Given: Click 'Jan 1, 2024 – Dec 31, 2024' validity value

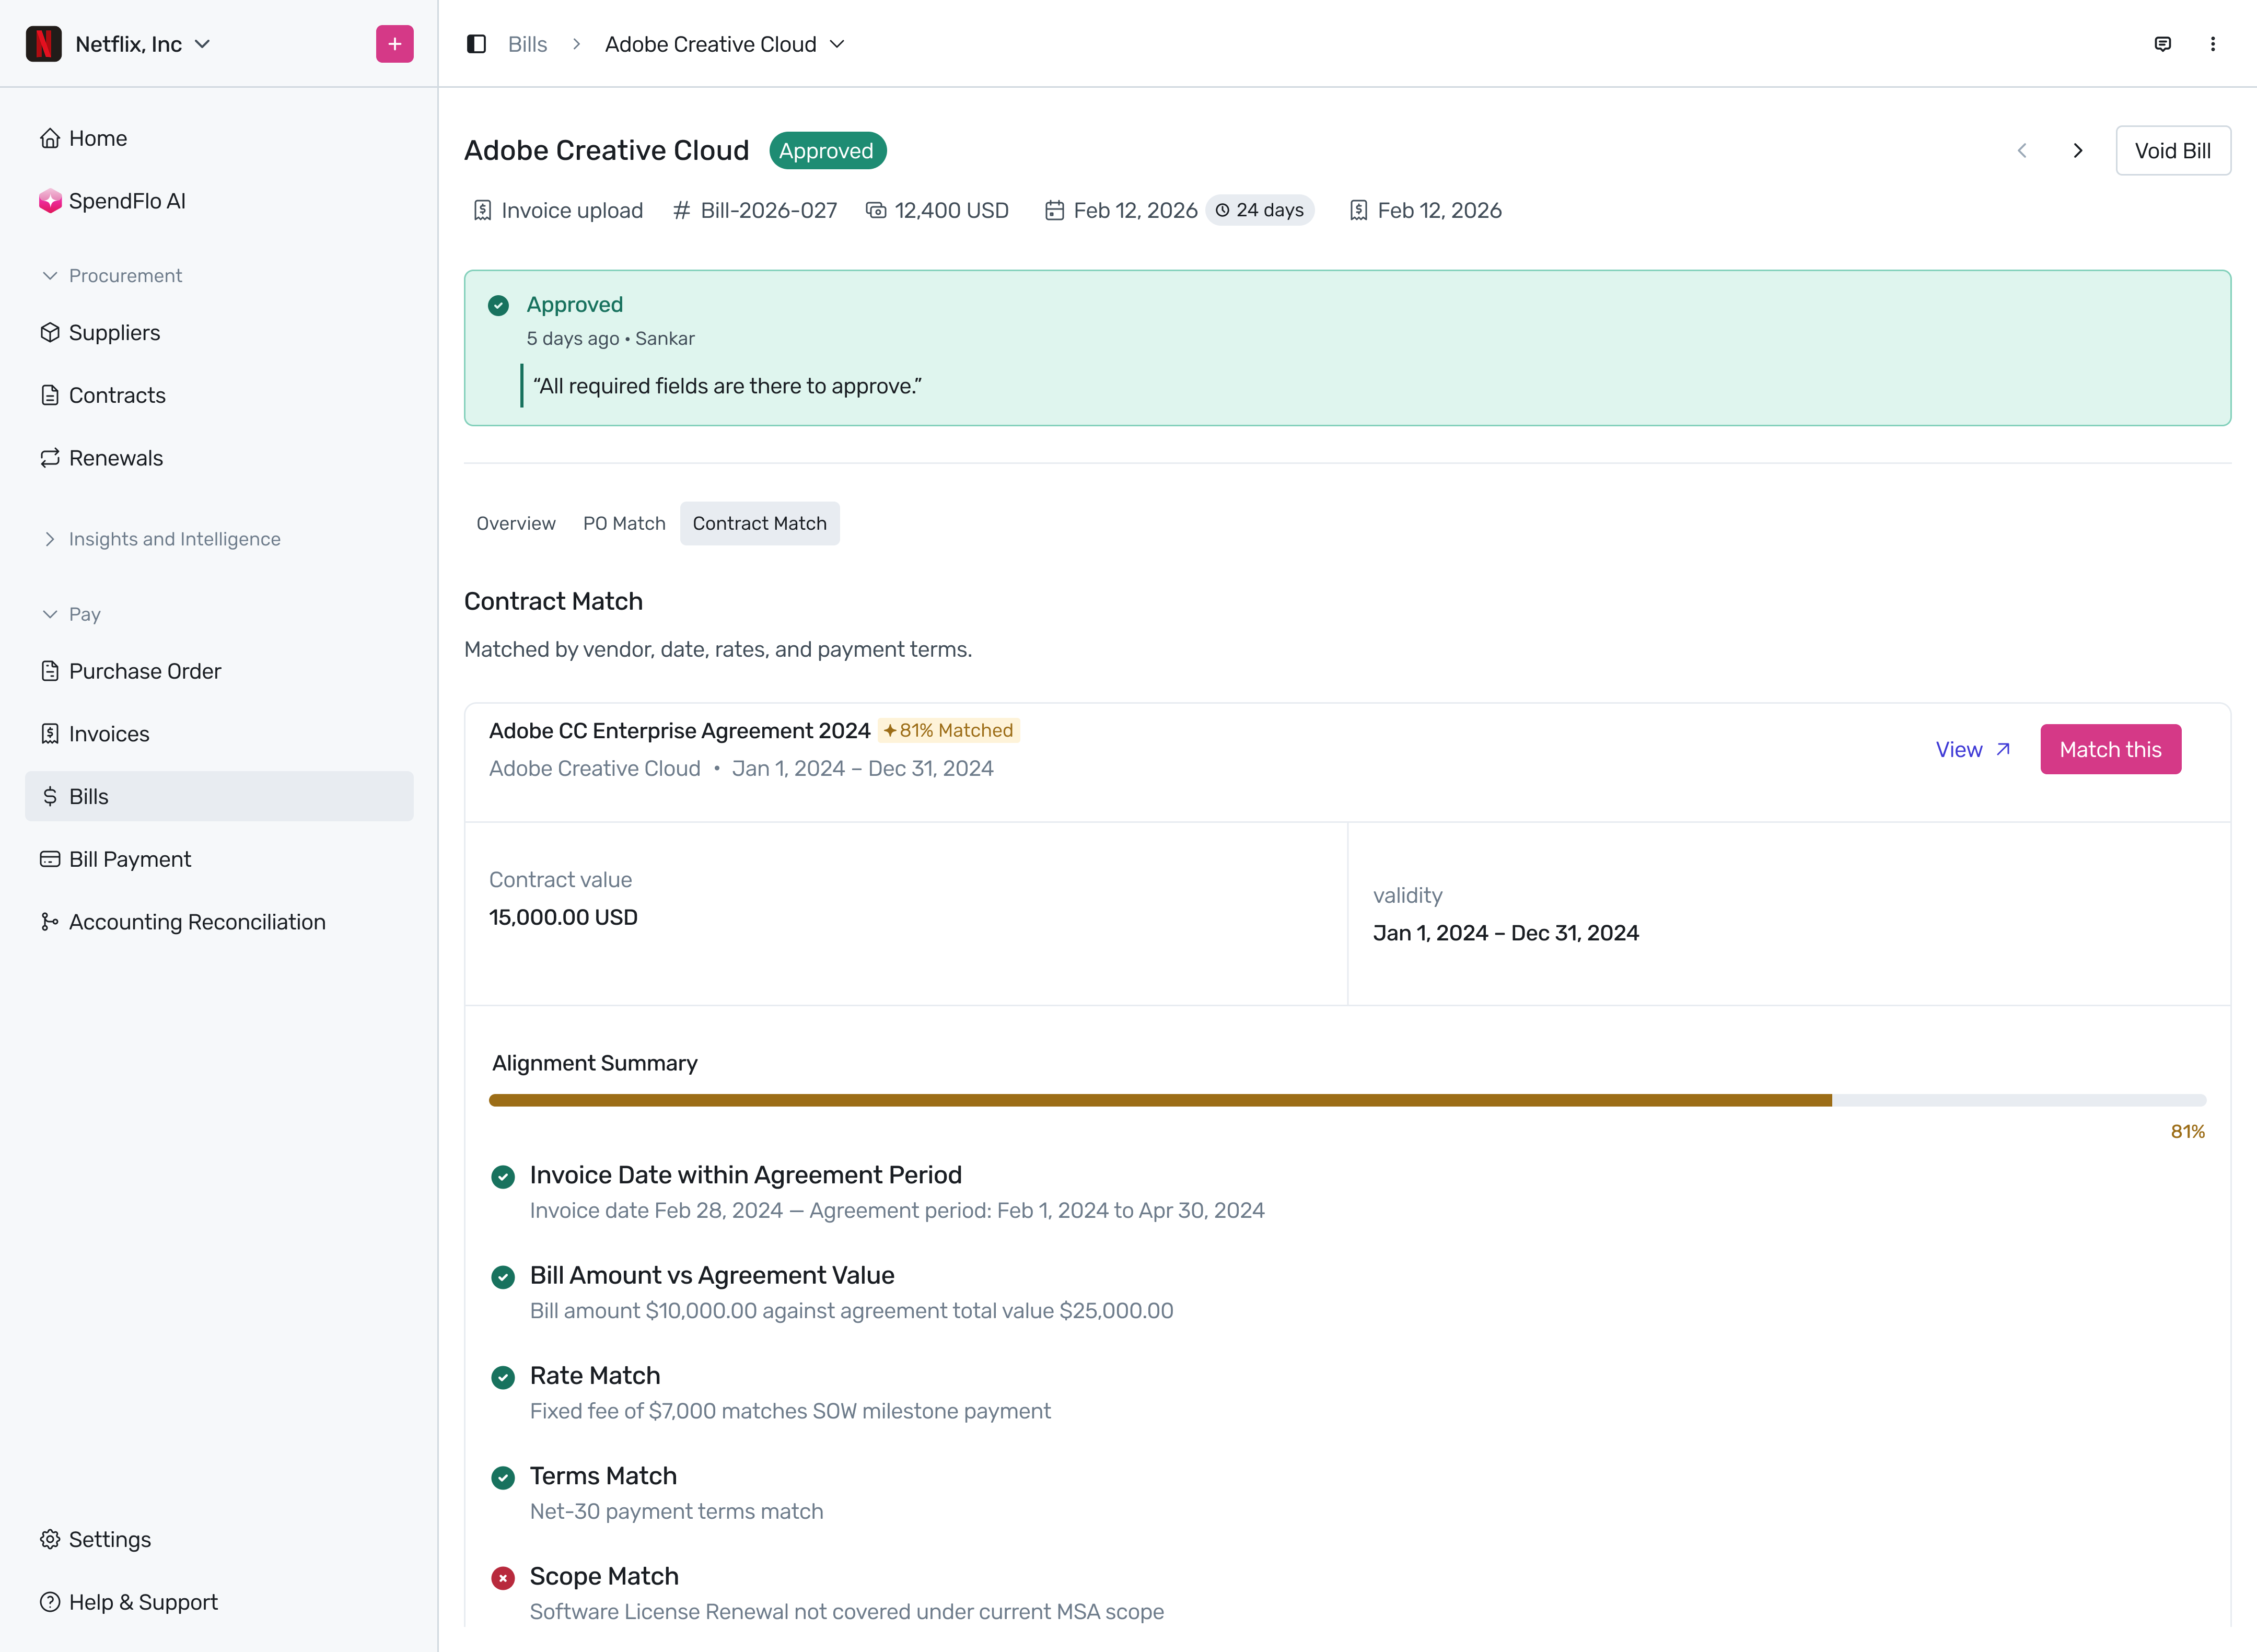Looking at the screenshot, I should [1505, 933].
